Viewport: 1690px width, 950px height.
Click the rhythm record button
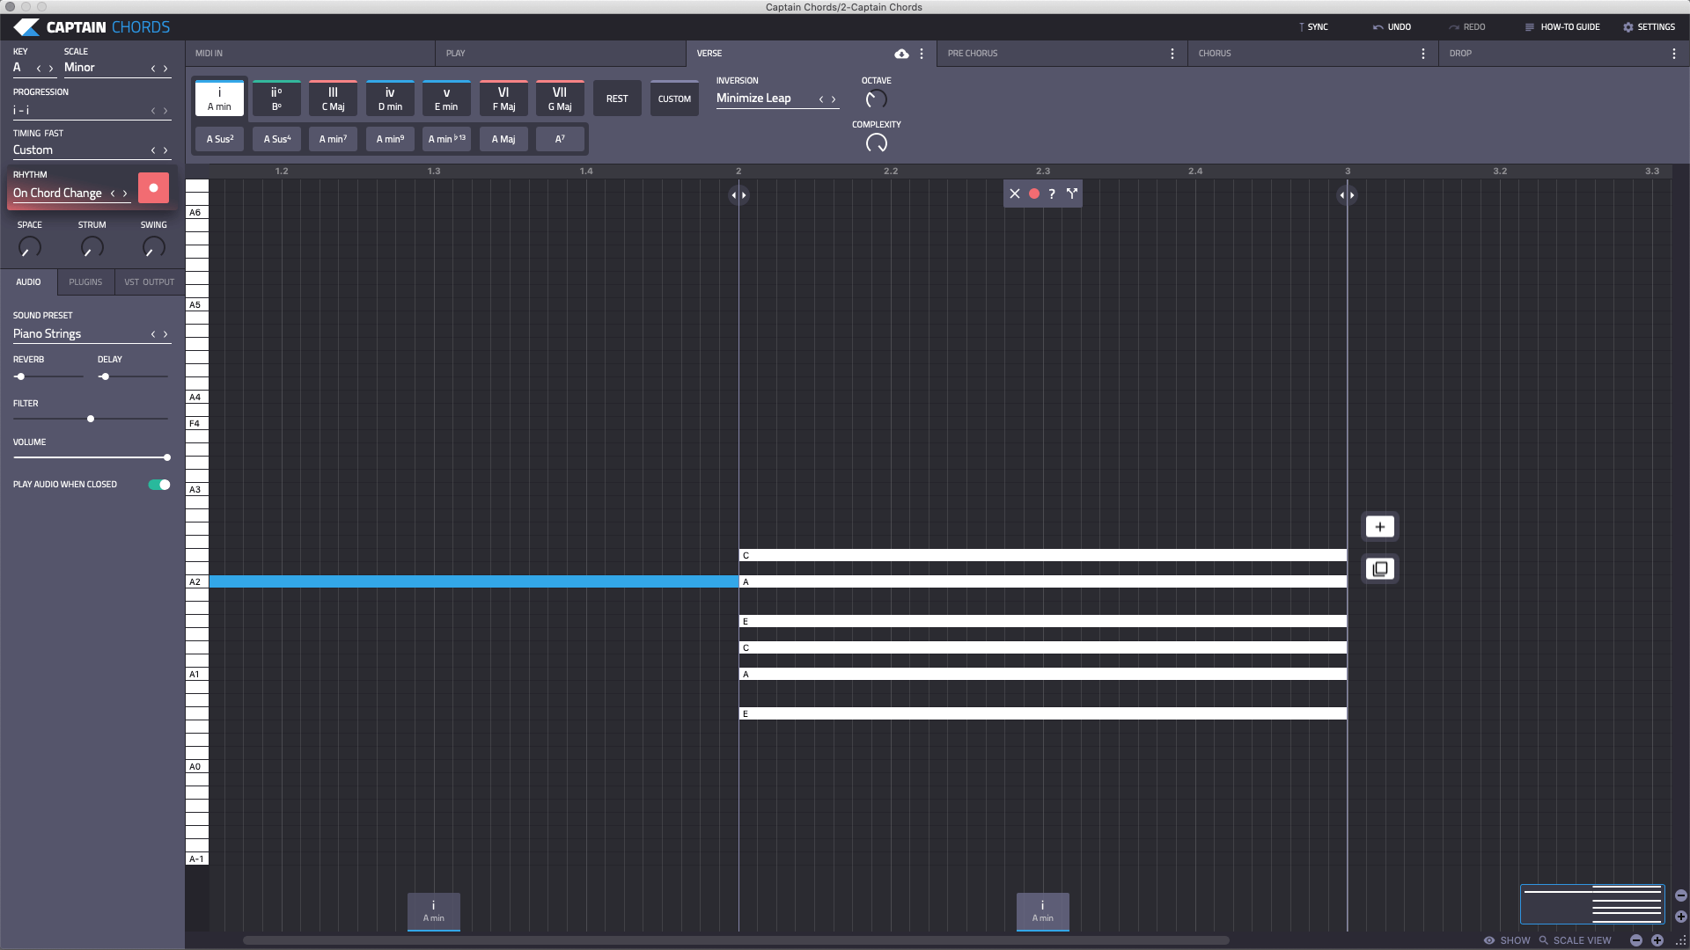[153, 188]
